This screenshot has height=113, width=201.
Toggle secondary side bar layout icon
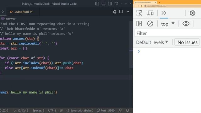pos(110,4)
